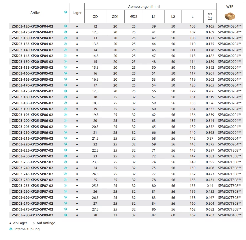Click cooling icon for ZSD03-120-XP20-SP04-02
246x240 pixels.
point(66,26)
